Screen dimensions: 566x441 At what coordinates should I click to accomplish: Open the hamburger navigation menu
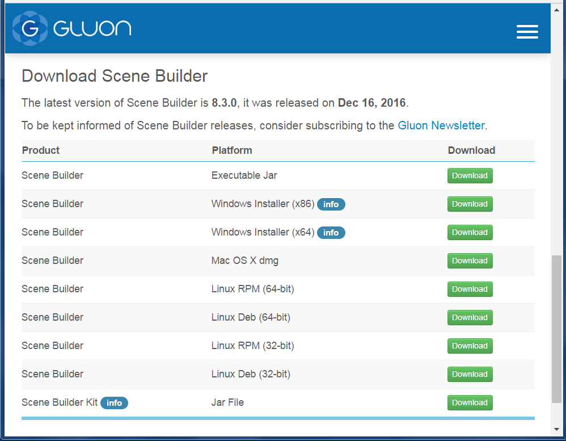(x=527, y=32)
